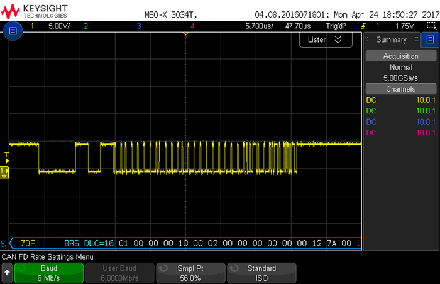The height and width of the screenshot is (284, 440).
Task: Toggle channel 3 on
Action: tap(139, 26)
